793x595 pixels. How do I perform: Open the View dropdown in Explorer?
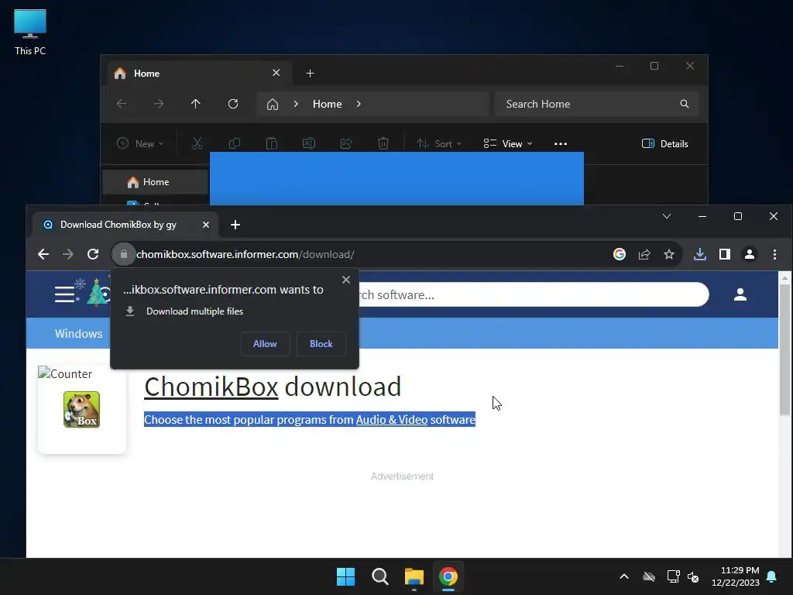pyautogui.click(x=508, y=143)
